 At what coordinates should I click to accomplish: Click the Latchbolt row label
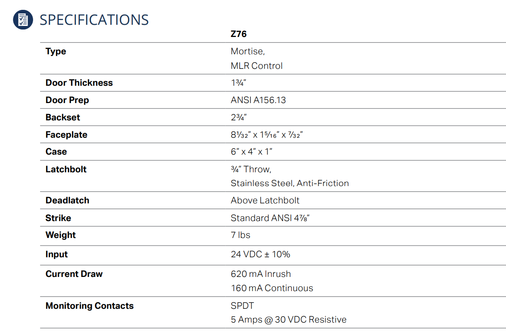66,169
